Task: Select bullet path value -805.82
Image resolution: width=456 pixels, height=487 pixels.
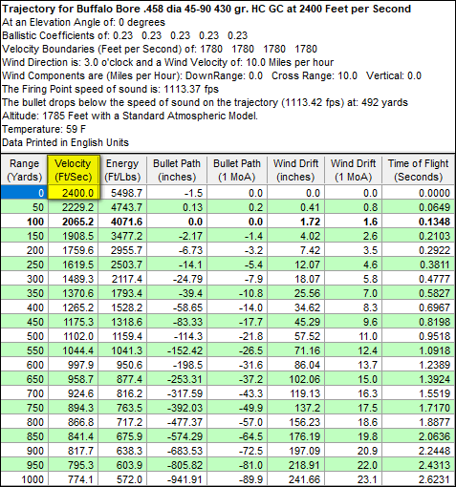Action: (177, 465)
